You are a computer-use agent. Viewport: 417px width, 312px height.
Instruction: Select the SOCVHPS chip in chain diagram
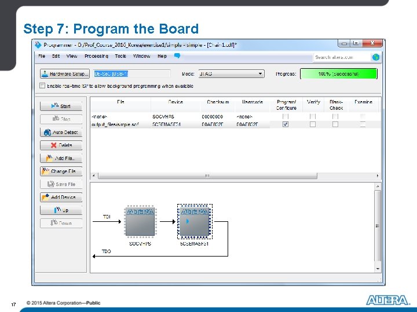point(140,221)
